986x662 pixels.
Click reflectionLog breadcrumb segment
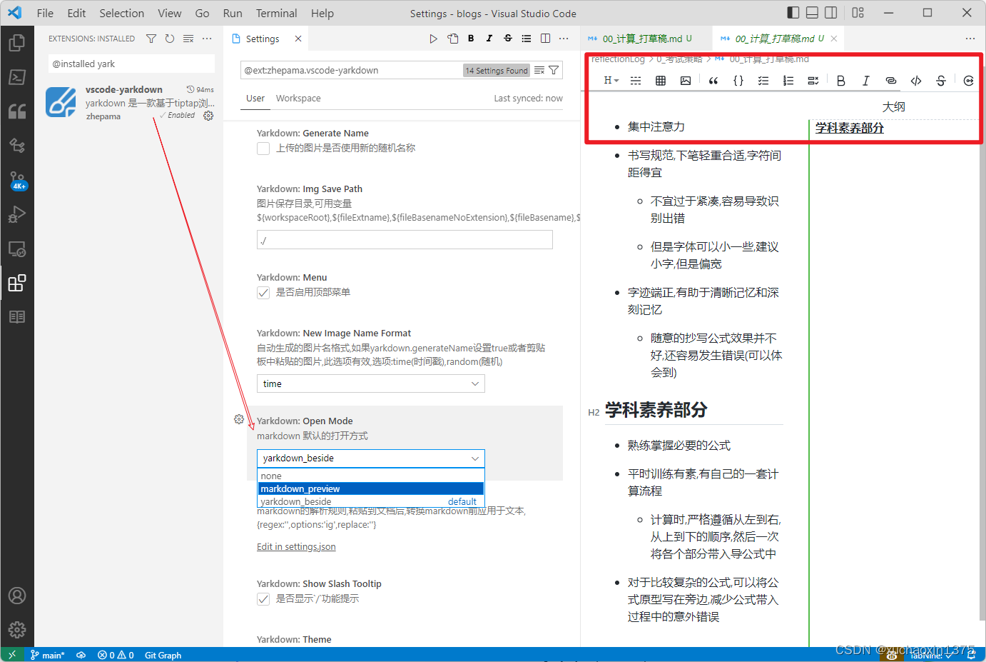pos(618,59)
